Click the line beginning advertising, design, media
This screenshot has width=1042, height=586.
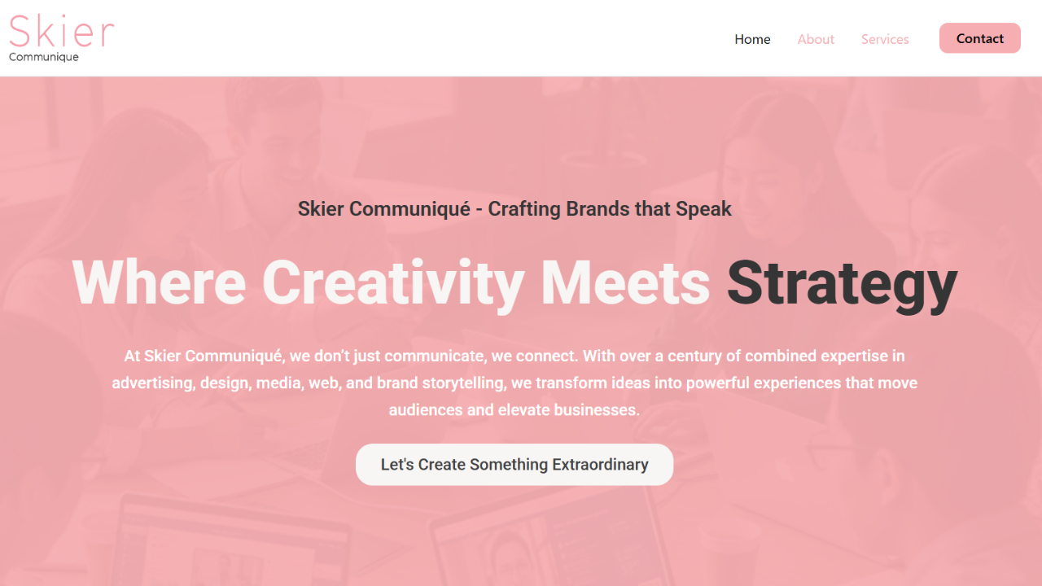[x=514, y=383]
